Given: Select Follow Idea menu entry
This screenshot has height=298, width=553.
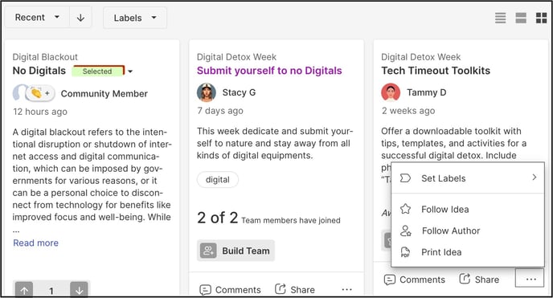Looking at the screenshot, I should pos(468,209).
